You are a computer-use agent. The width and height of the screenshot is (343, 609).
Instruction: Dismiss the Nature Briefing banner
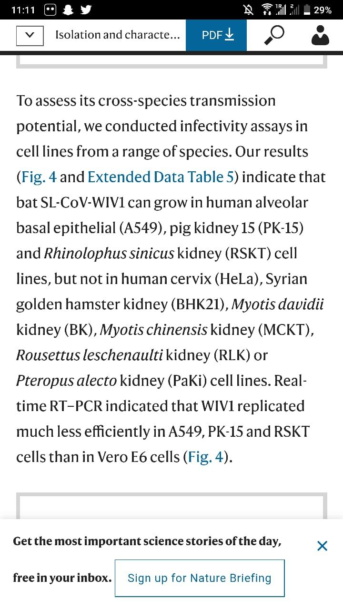(322, 546)
